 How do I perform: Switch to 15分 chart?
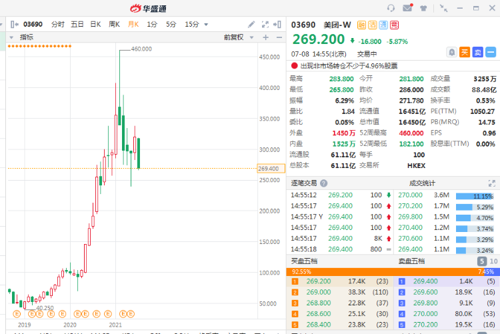(192, 24)
